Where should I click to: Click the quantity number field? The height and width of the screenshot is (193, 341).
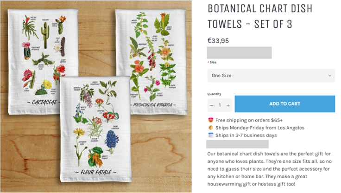point(220,105)
